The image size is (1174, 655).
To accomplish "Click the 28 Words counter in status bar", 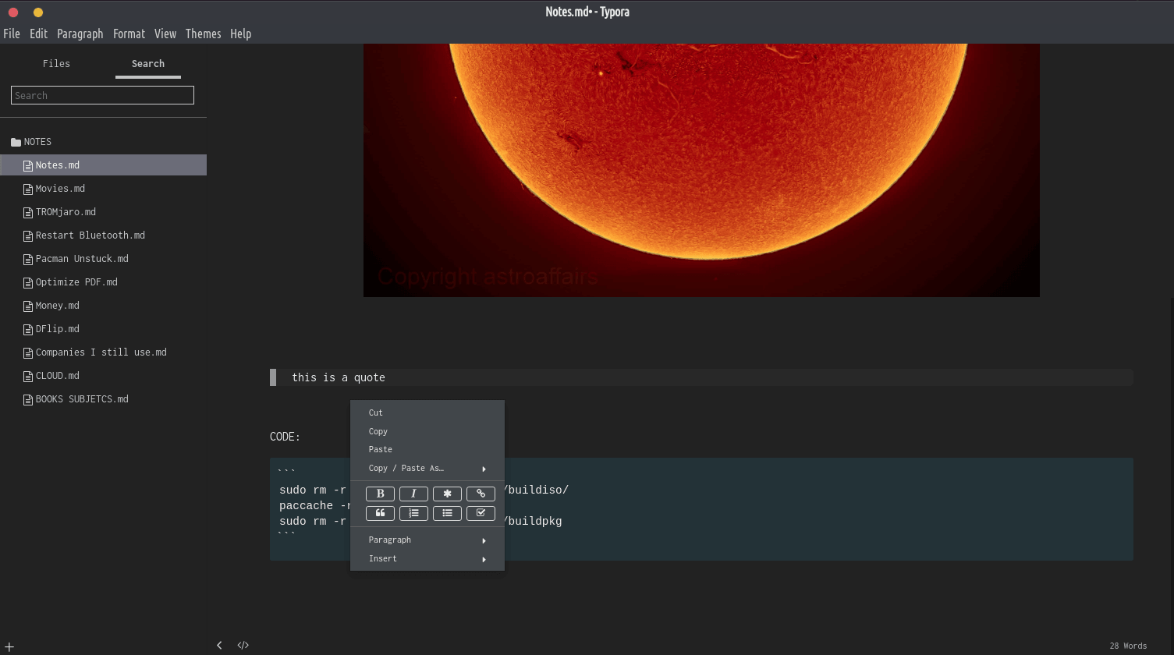I will [x=1128, y=646].
